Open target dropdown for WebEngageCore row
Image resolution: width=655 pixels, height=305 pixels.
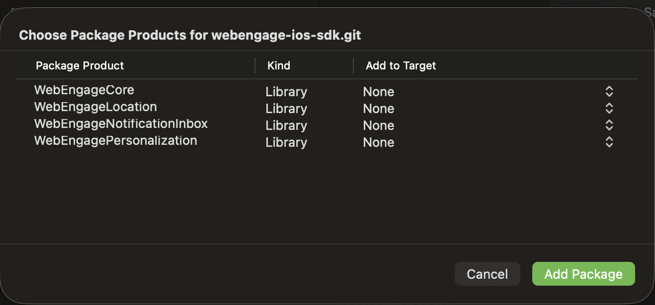tap(609, 92)
